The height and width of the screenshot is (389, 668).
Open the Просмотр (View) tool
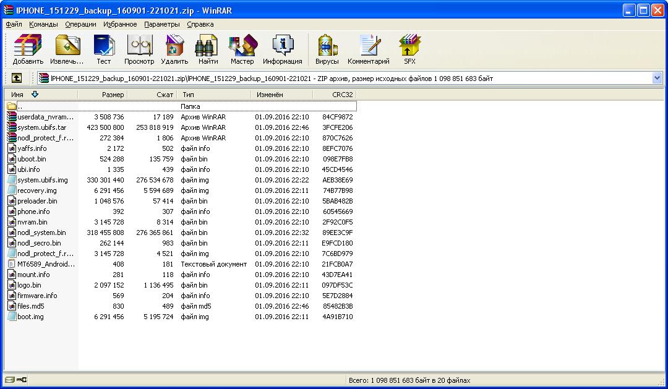point(139,49)
